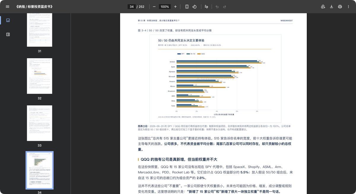
Task: Click the NVIDIA label on the chart
Action: (x=172, y=62)
